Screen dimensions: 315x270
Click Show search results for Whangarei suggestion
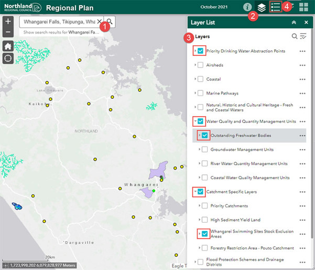point(61,32)
